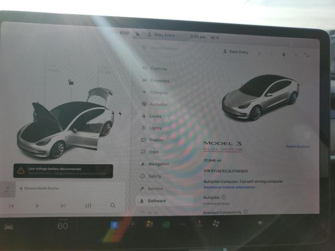Tap the notification bell icon in settings header
Screen dimensions: 335x251
click(x=284, y=55)
